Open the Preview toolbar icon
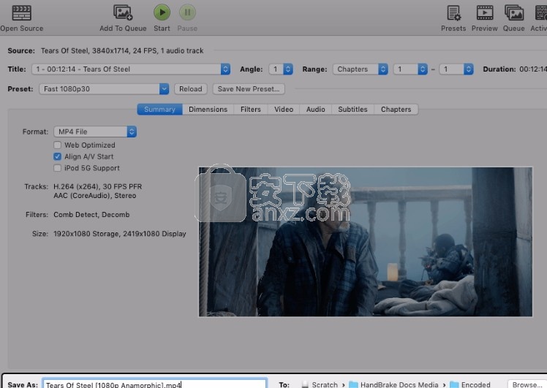The height and width of the screenshot is (388, 547). point(485,13)
